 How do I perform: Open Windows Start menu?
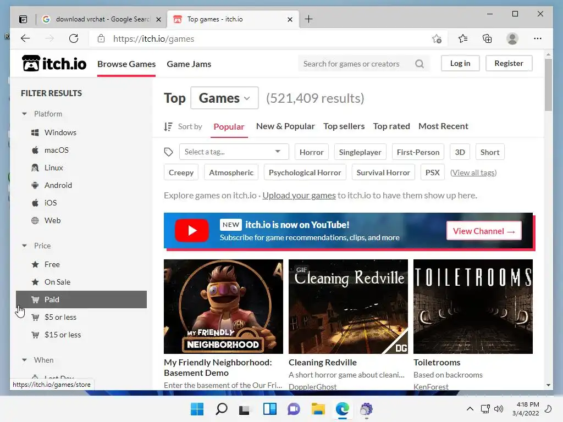197,409
